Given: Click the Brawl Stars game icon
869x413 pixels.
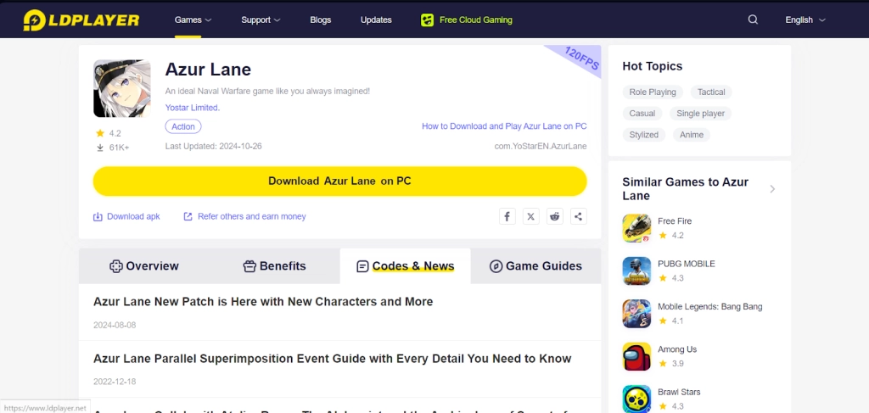Looking at the screenshot, I should point(636,399).
